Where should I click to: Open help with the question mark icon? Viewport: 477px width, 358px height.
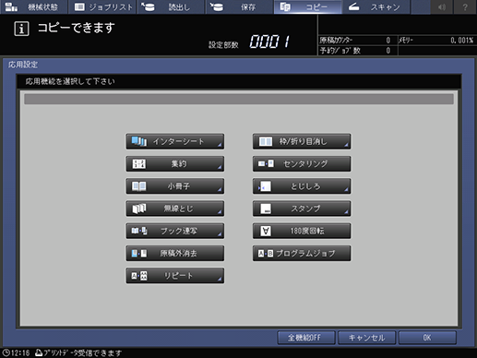(x=465, y=6)
